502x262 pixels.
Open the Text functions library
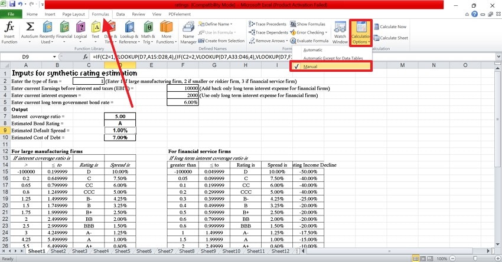pyautogui.click(x=96, y=32)
